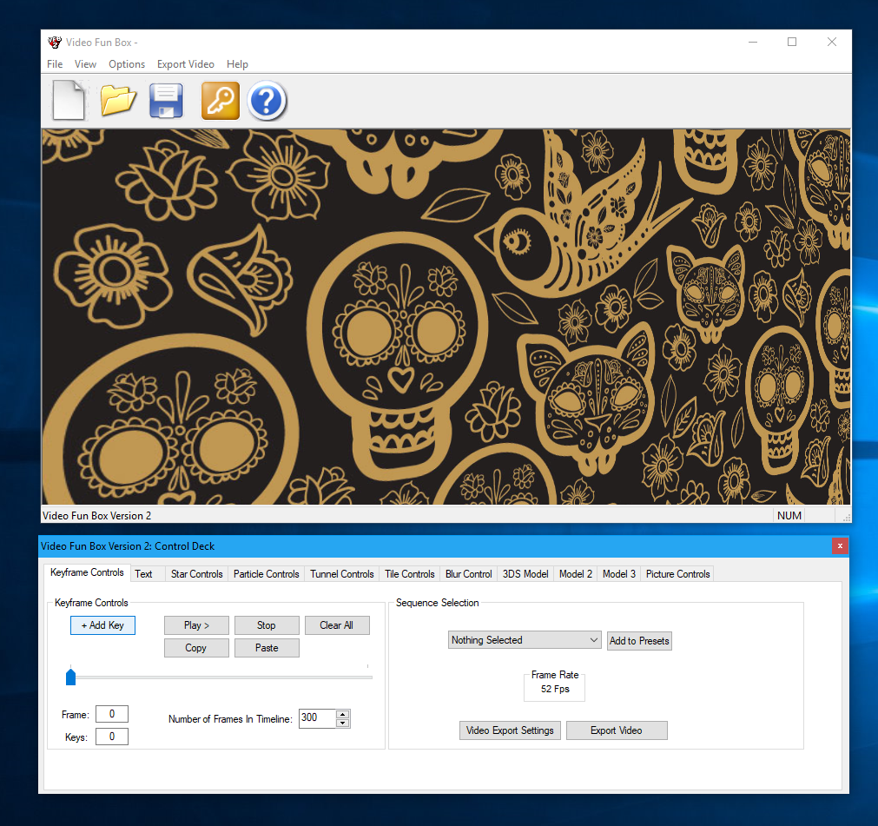Screen dimensions: 878x826
Task: Switch to the 3DS Model tab
Action: (525, 574)
